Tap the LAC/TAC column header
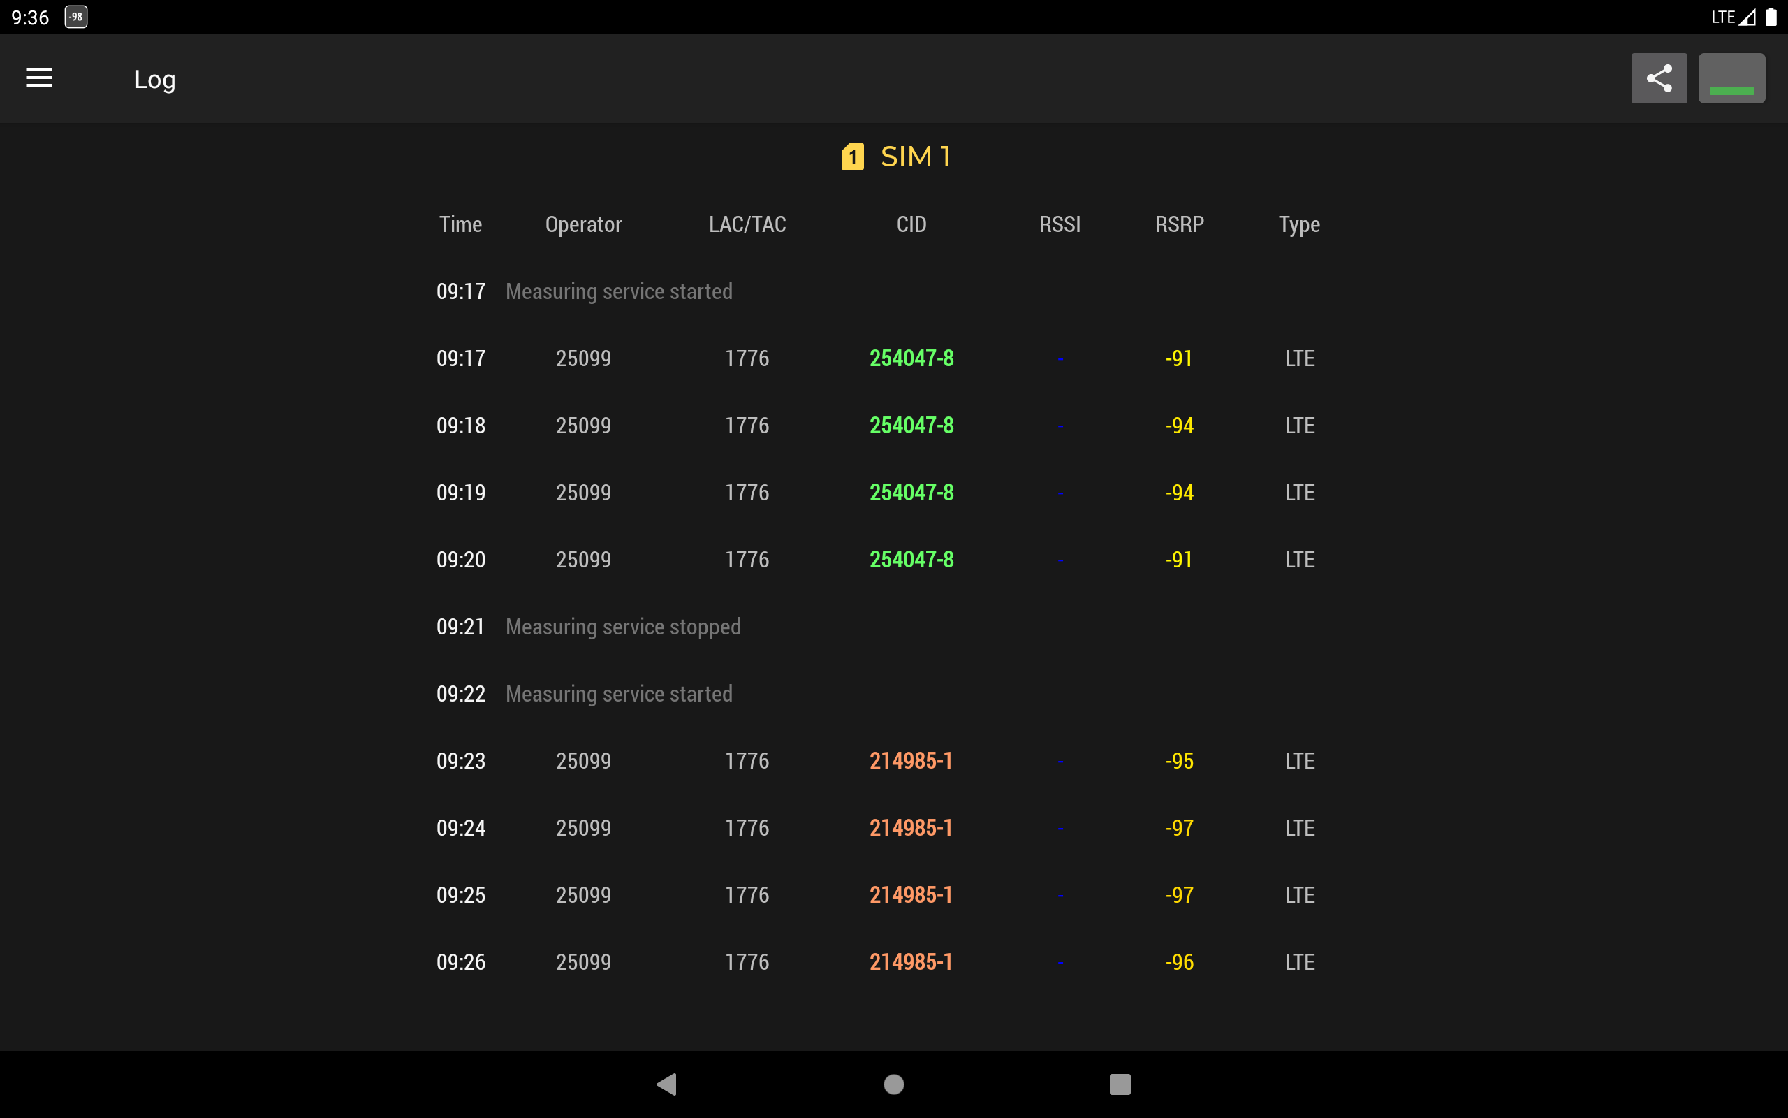 pyautogui.click(x=747, y=224)
